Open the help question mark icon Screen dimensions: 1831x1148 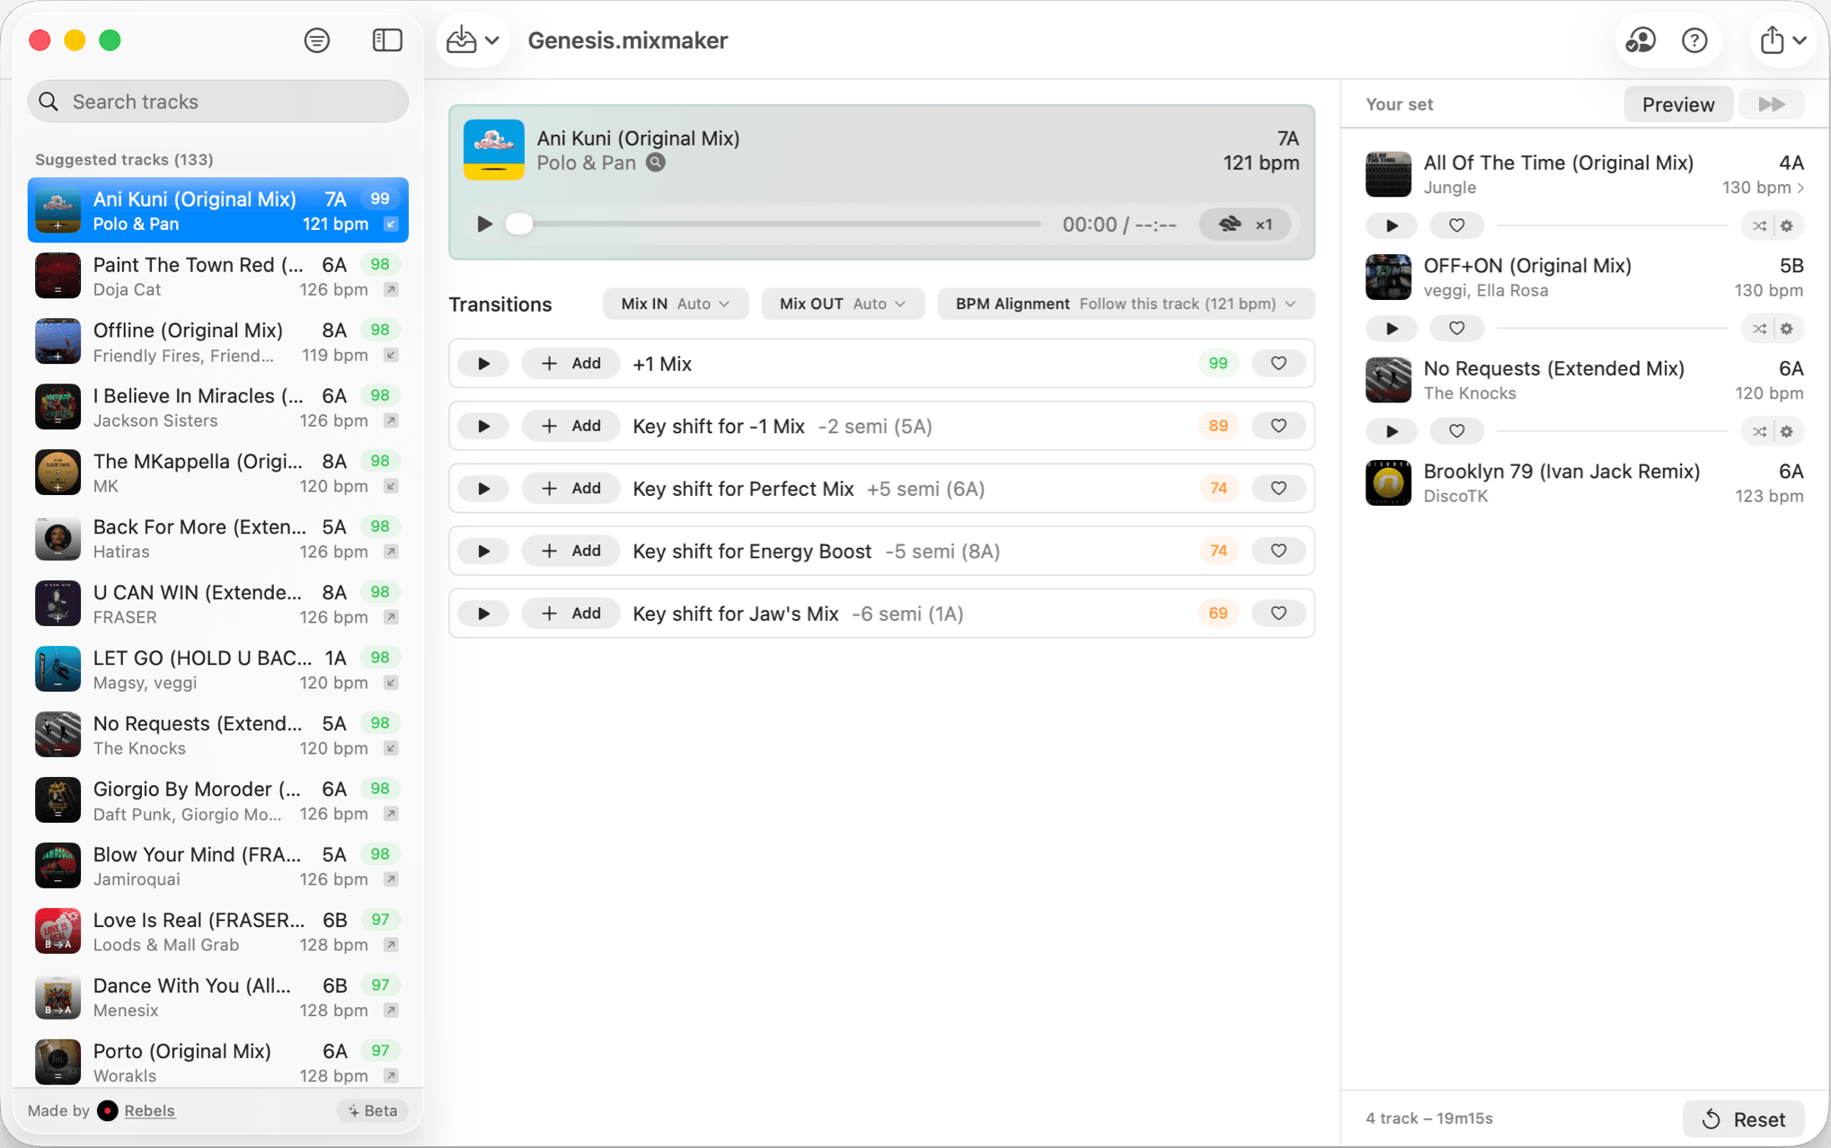point(1694,40)
